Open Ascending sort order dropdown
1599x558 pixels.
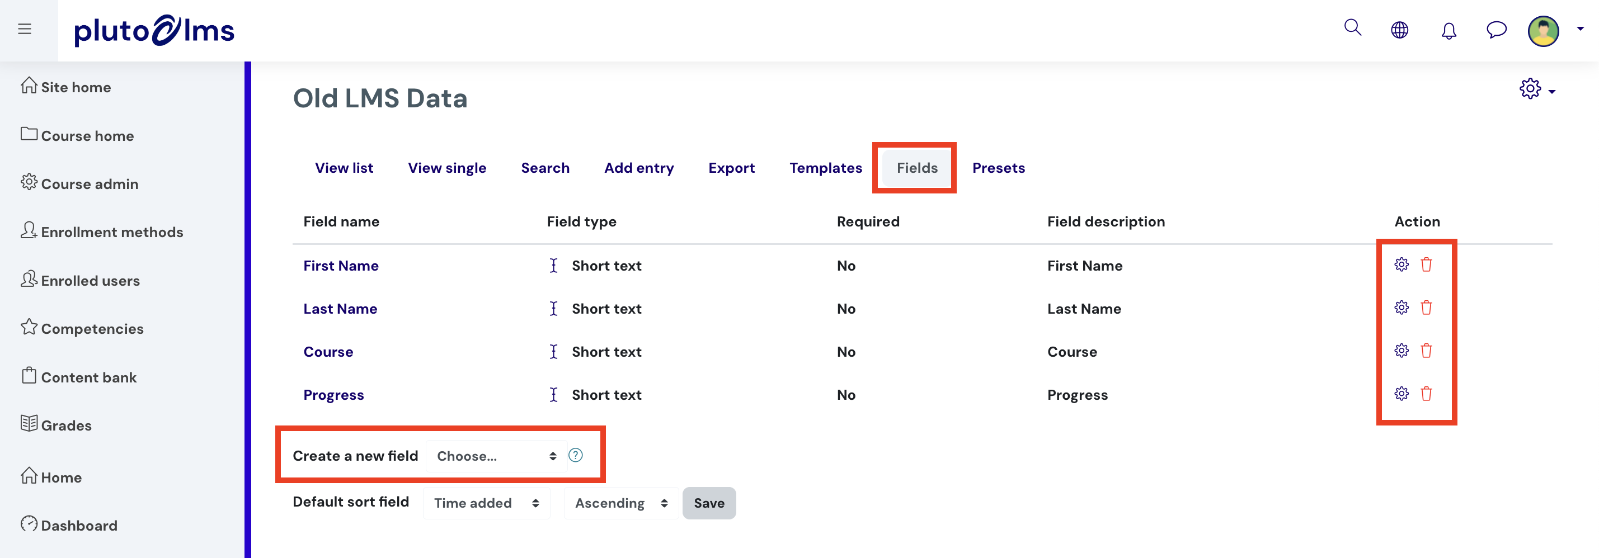tap(620, 503)
